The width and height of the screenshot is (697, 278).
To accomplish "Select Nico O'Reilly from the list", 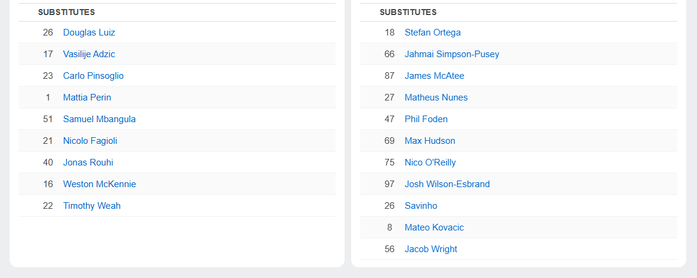I will pos(431,162).
